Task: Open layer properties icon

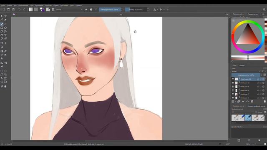Action: [x=252, y=101]
